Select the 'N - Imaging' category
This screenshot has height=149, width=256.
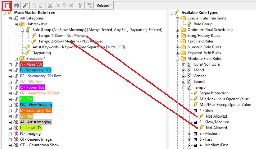30,133
